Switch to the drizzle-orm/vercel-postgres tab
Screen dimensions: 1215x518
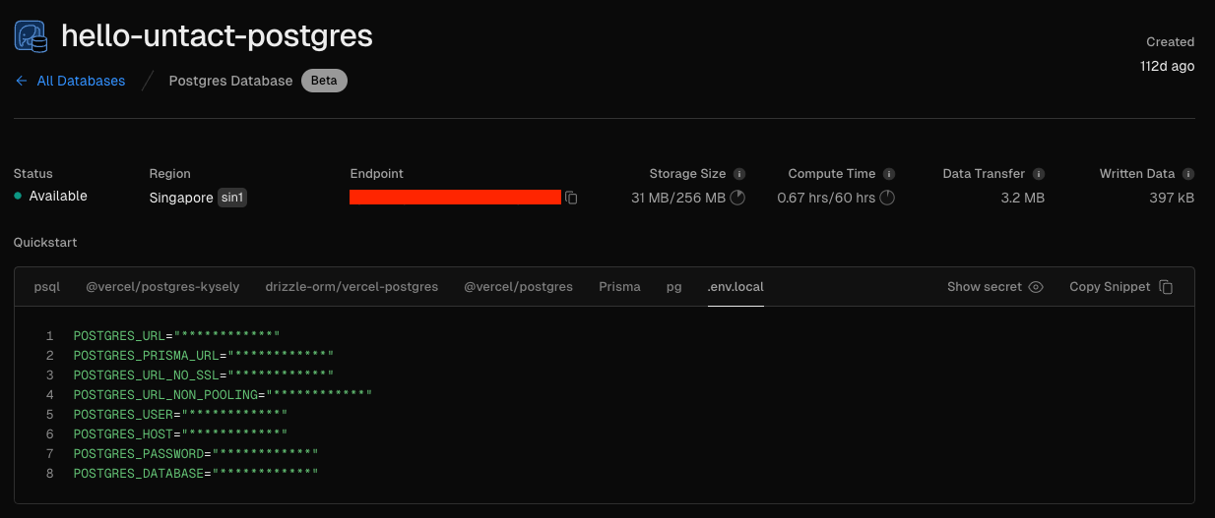[x=352, y=287]
